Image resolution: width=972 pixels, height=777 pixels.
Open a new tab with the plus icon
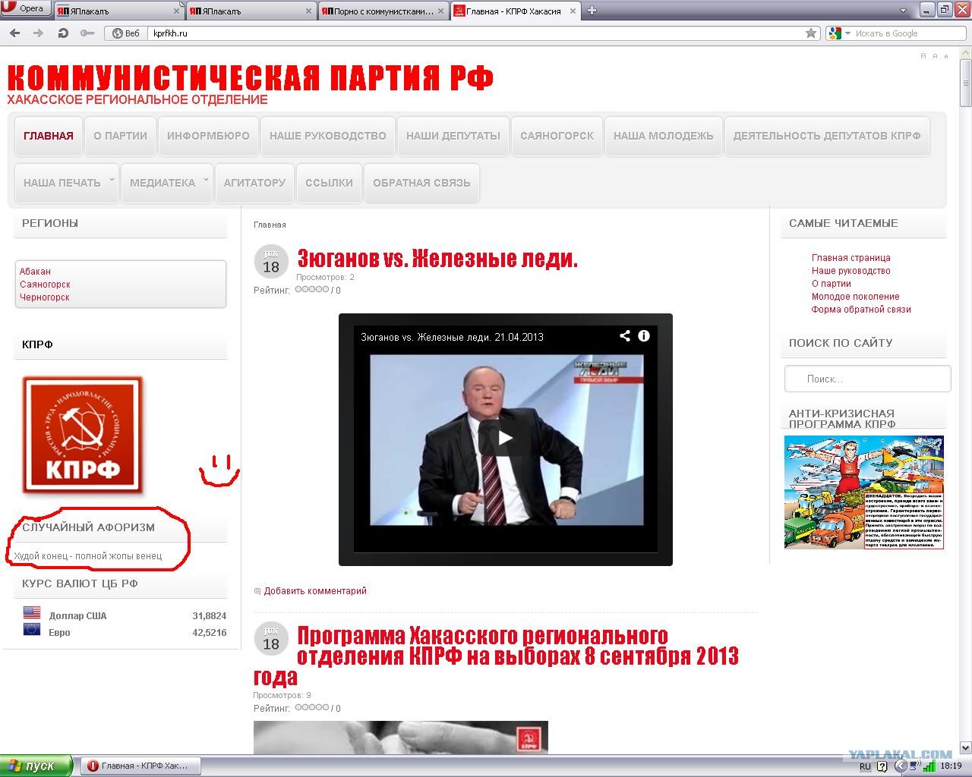592,10
